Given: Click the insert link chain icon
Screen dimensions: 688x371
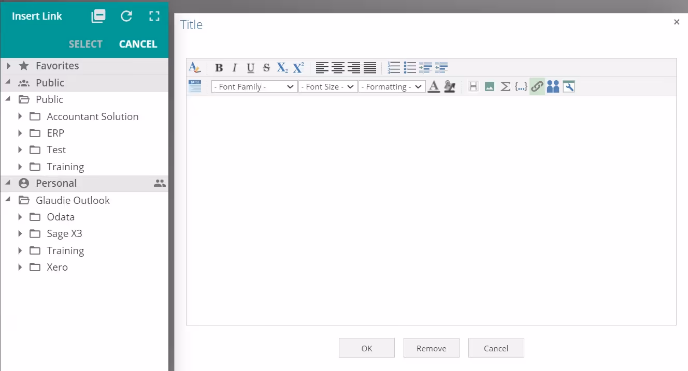Looking at the screenshot, I should pyautogui.click(x=537, y=87).
